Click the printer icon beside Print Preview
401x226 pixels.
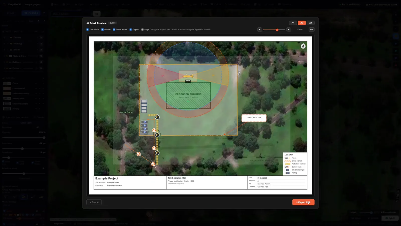88,23
